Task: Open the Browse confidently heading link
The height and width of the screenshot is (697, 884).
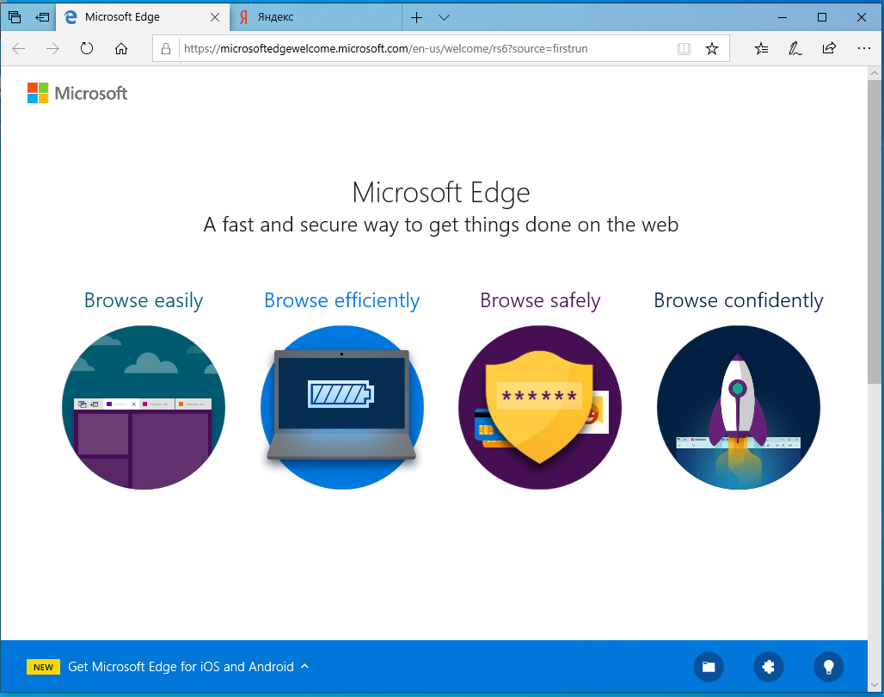Action: (x=739, y=301)
